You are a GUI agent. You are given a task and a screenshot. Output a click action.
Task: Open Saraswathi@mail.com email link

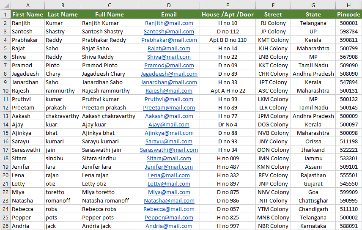click(x=169, y=150)
